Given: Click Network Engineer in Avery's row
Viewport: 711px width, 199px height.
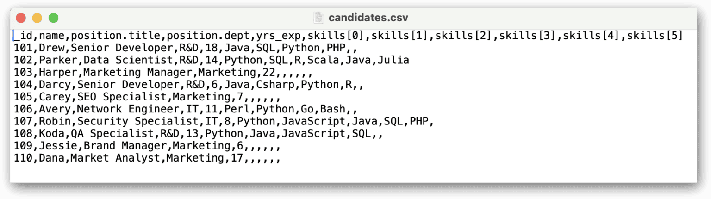Looking at the screenshot, I should coord(128,109).
